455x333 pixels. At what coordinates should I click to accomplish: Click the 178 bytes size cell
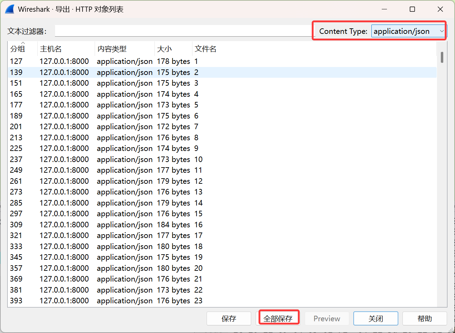tap(173, 61)
